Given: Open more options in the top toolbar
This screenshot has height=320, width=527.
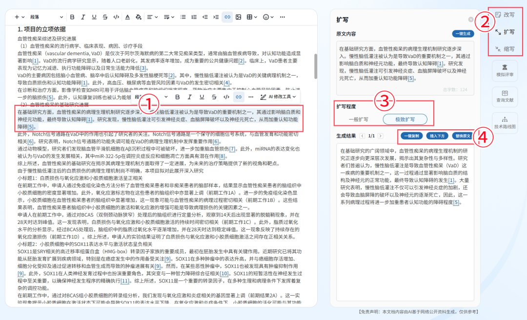Looking at the screenshot, I should pos(283,17).
